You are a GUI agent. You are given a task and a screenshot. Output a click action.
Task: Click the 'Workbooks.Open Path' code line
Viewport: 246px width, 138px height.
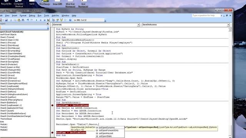click(x=69, y=78)
